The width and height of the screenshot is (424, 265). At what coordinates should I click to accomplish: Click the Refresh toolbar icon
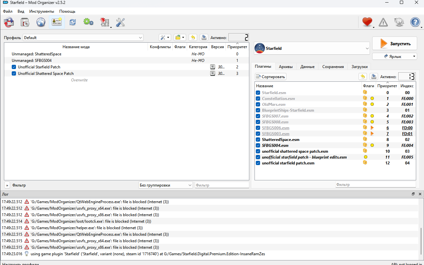point(73,22)
